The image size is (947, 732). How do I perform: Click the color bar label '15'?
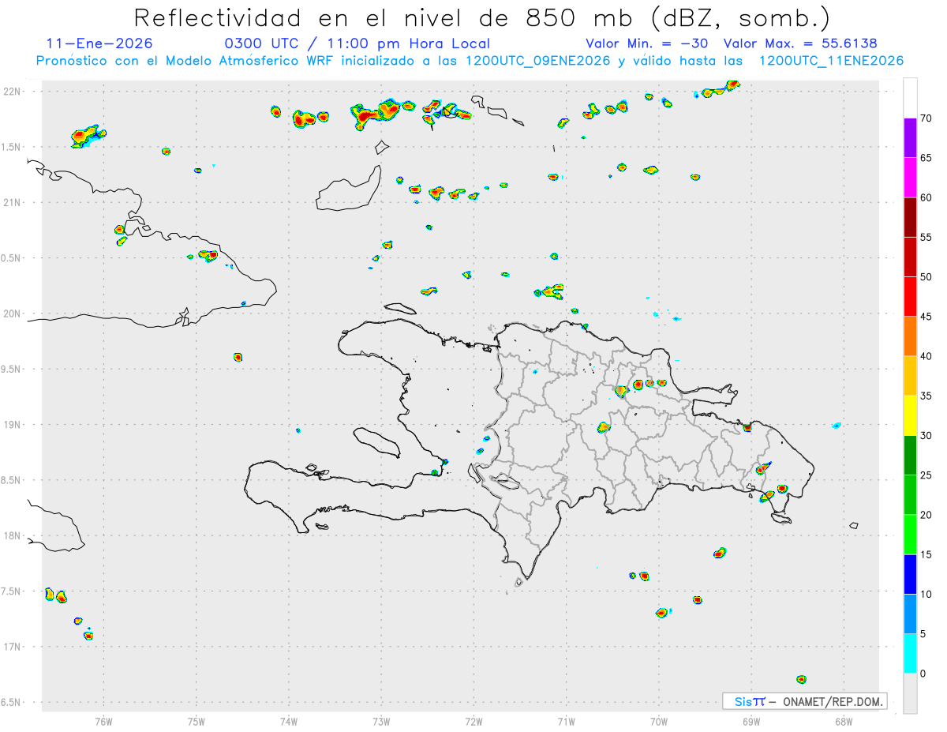(x=926, y=554)
